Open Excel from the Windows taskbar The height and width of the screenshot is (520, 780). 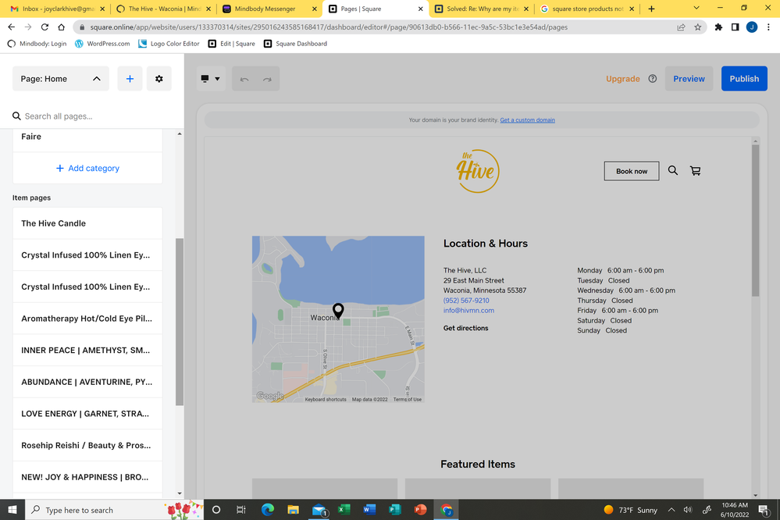pyautogui.click(x=344, y=510)
